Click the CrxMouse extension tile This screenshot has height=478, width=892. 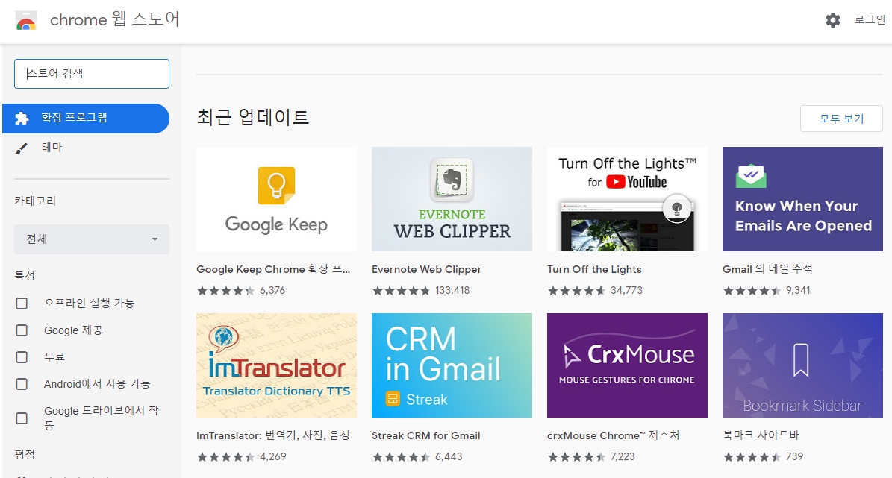point(627,365)
